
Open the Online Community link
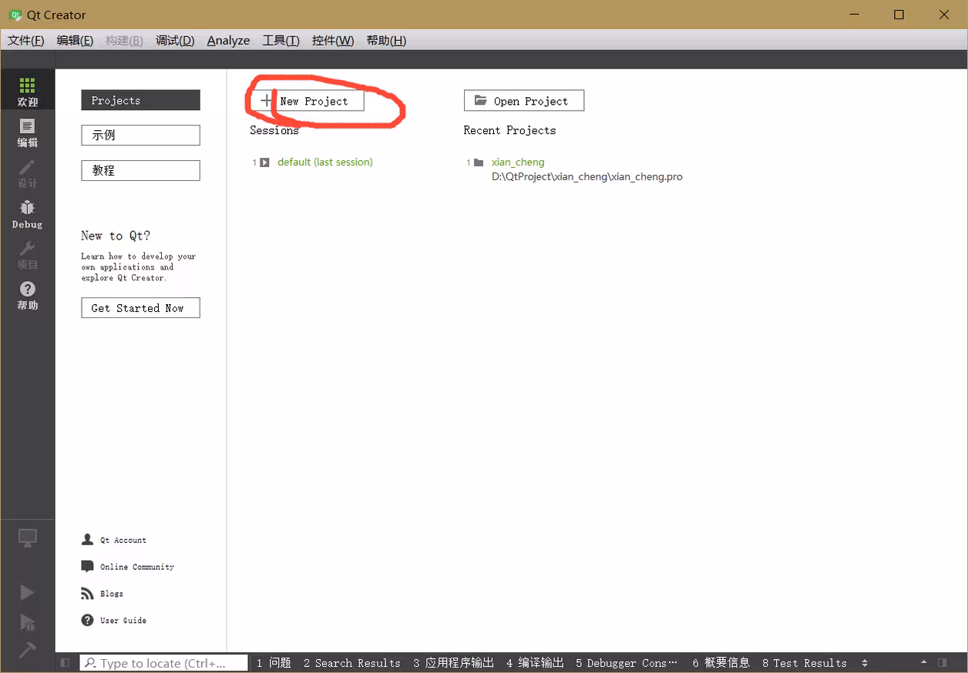pos(137,567)
